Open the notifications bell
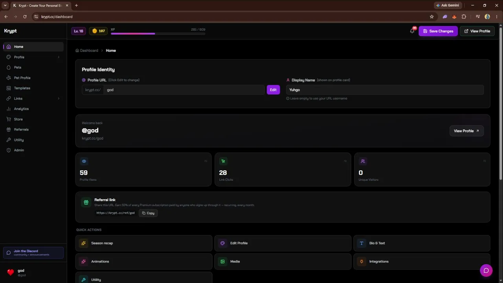The height and width of the screenshot is (283, 503). 412,31
